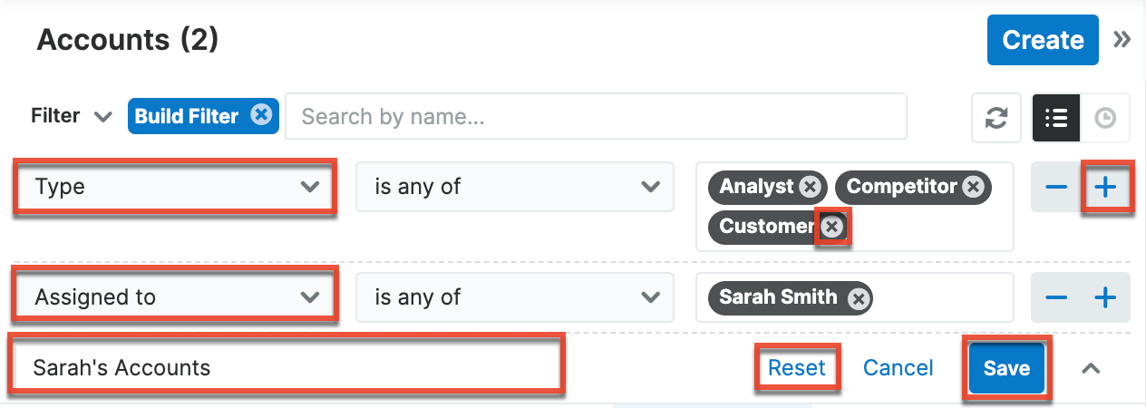Collapse the filter panel with up chevron
The width and height of the screenshot is (1146, 408).
coord(1092,368)
